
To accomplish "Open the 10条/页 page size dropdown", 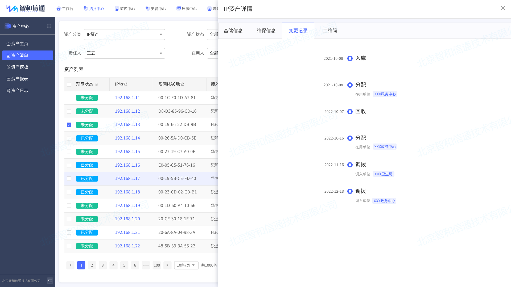I will coord(186,265).
